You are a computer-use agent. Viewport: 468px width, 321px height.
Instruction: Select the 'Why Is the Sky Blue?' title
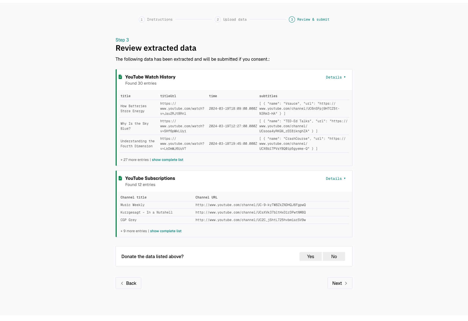pyautogui.click(x=135, y=126)
